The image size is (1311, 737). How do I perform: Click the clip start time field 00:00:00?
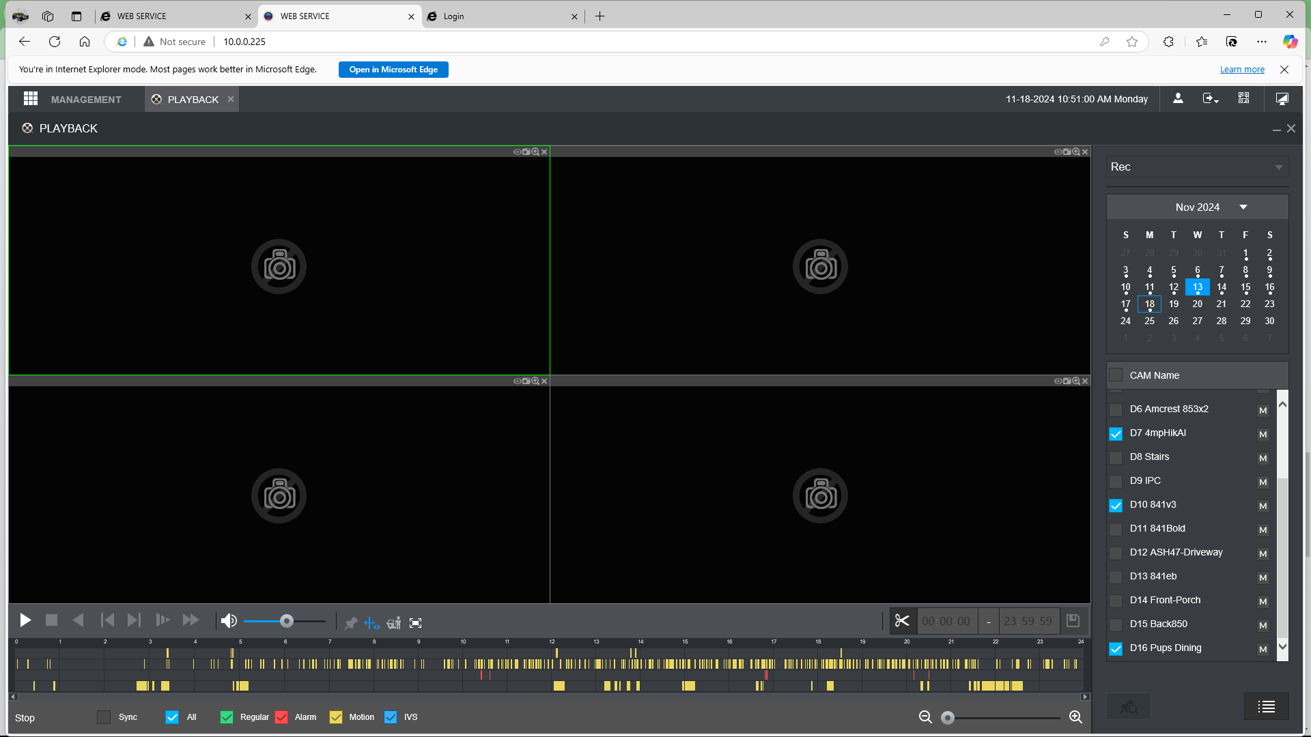946,622
